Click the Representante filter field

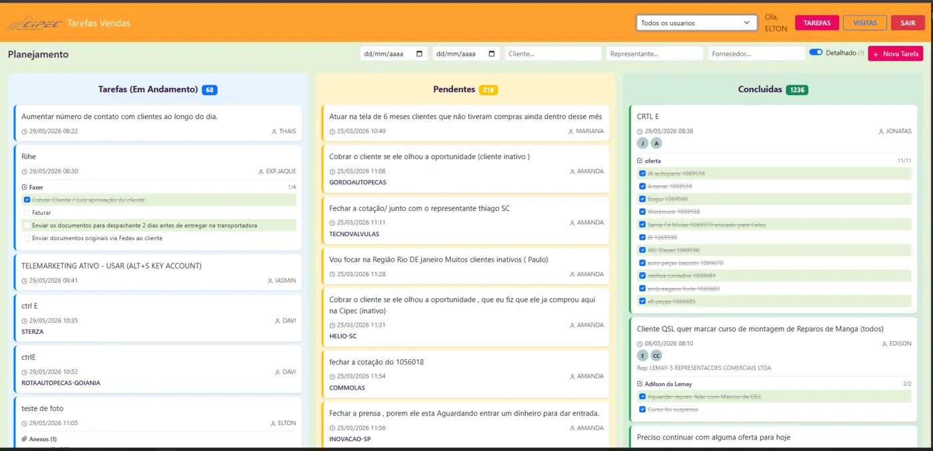[654, 54]
